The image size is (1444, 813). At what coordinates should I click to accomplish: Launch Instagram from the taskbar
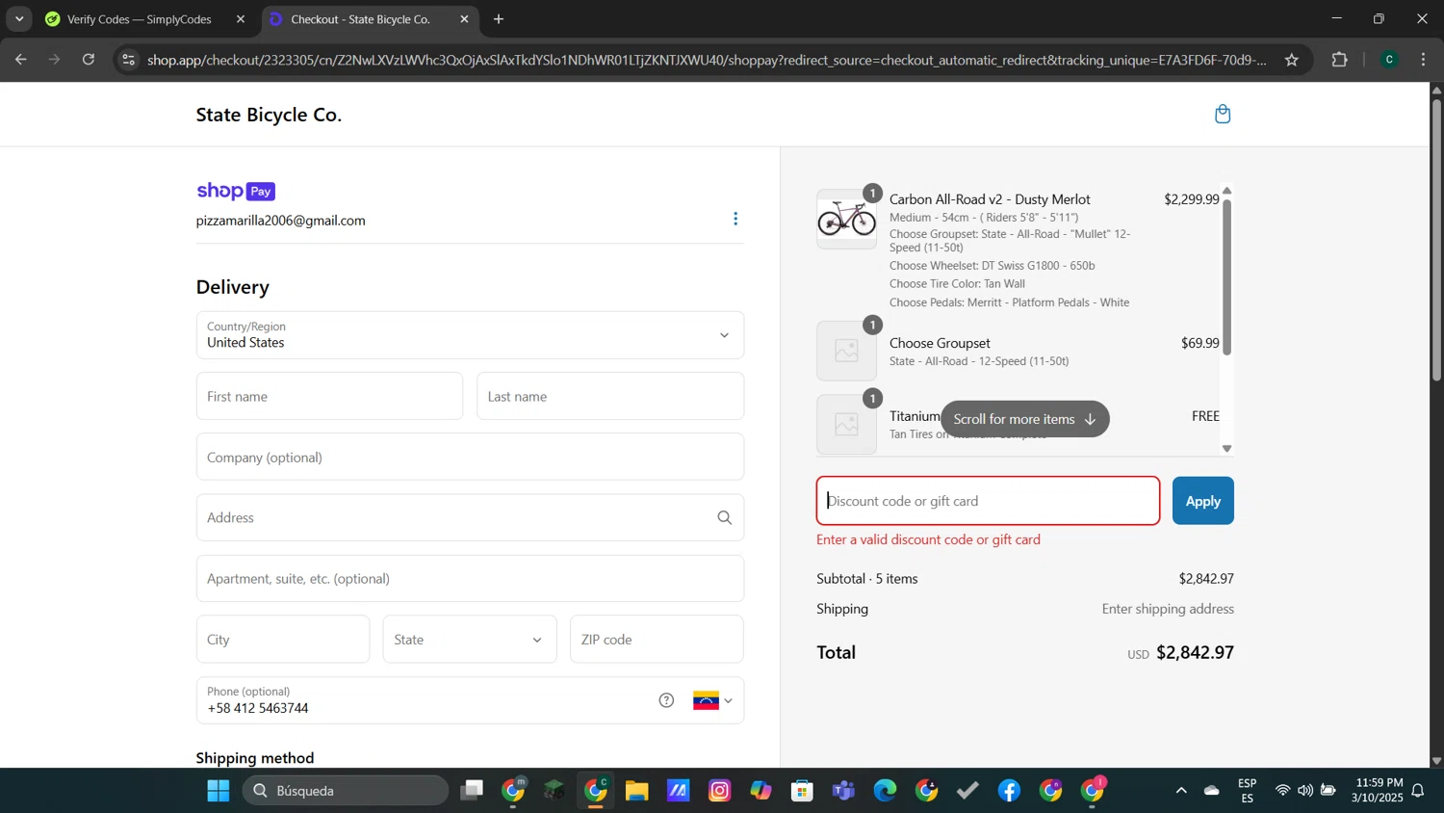pos(720,791)
